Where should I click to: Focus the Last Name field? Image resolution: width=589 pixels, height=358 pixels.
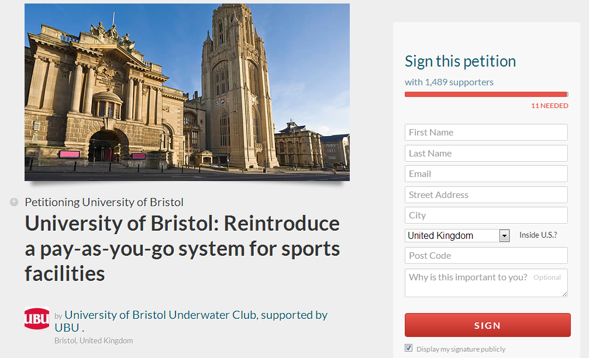pos(486,153)
